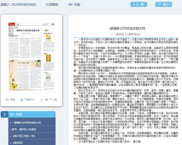The width and height of the screenshot is (182, 145).
Task: Go to next article with 下一篇 button
Action: click(x=164, y=5)
